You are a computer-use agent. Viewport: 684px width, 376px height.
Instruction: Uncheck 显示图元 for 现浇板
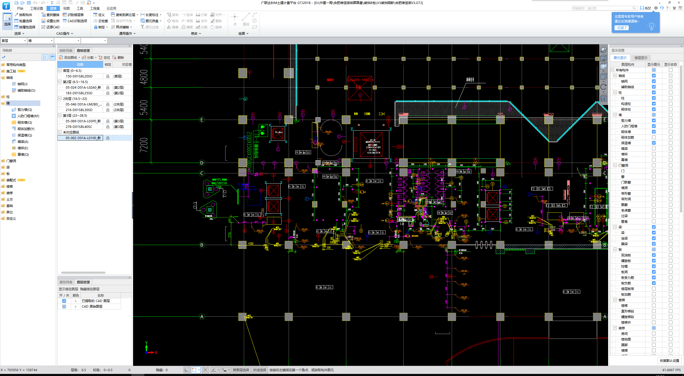click(654, 255)
